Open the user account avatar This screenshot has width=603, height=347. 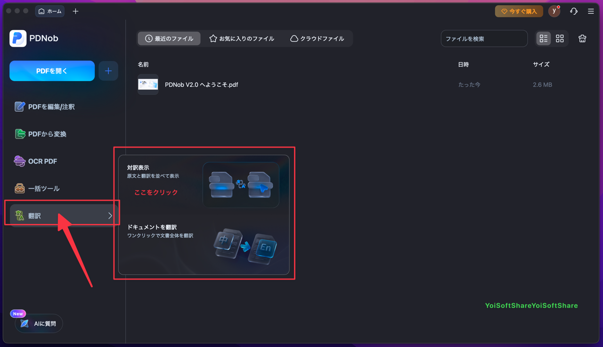click(554, 11)
